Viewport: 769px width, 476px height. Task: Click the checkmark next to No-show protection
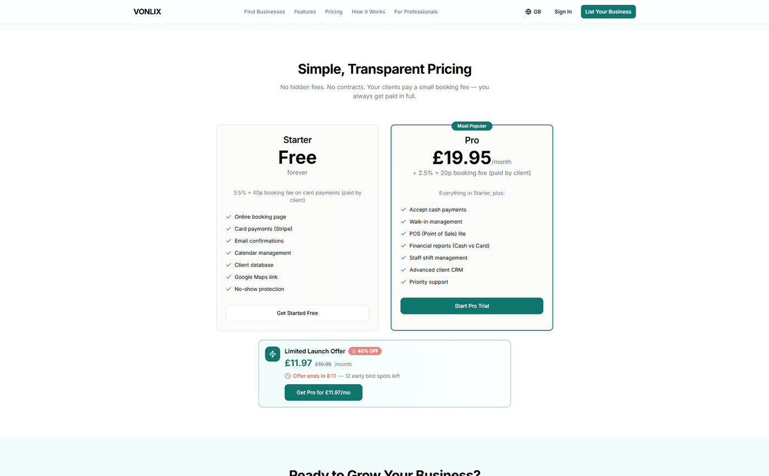228,289
